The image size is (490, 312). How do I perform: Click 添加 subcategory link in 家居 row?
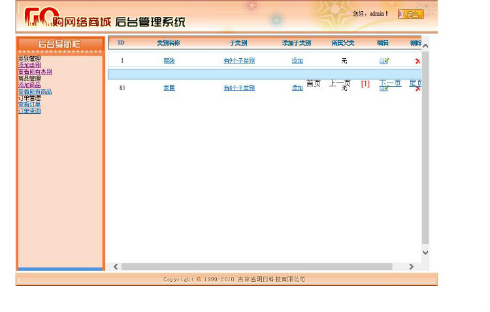click(x=297, y=88)
